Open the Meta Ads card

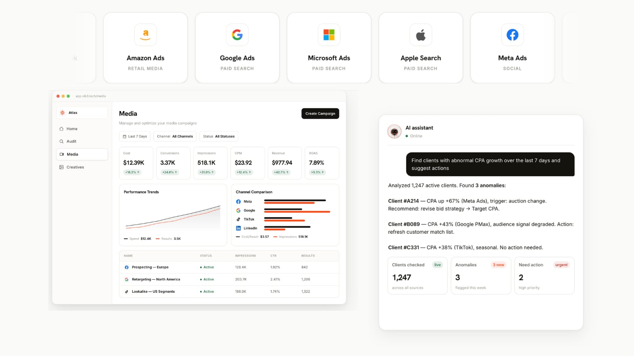click(x=512, y=48)
